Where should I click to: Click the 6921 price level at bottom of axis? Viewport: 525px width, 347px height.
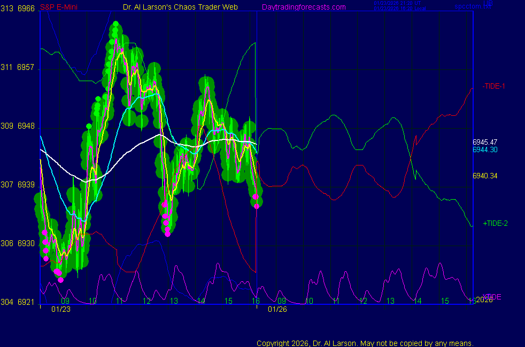pyautogui.click(x=26, y=302)
